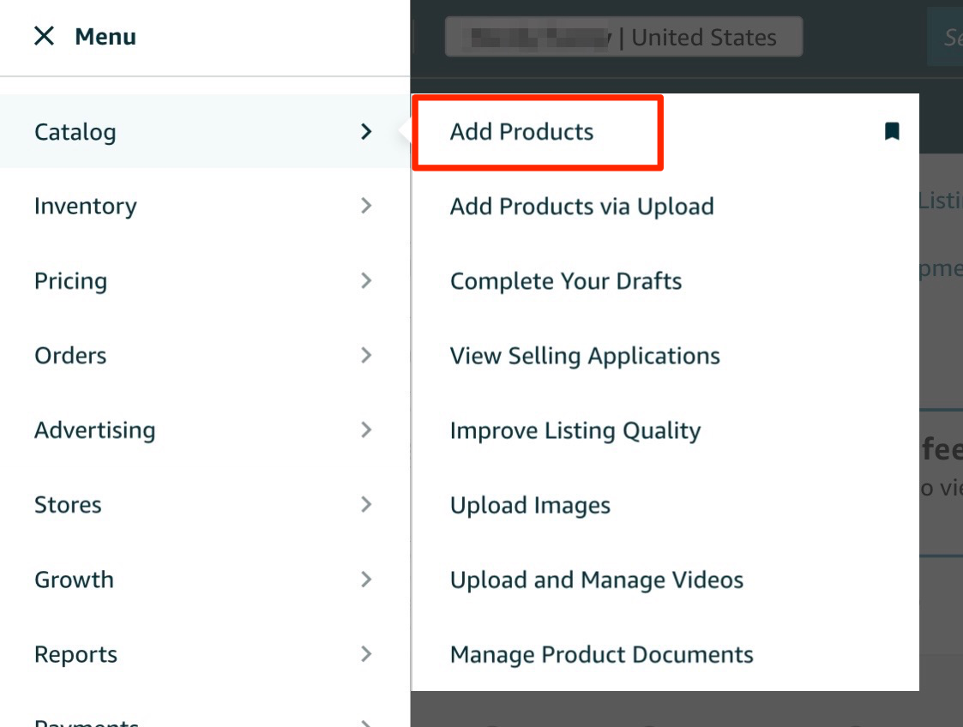
Task: Click the Pricing chevron arrow
Action: tap(366, 280)
